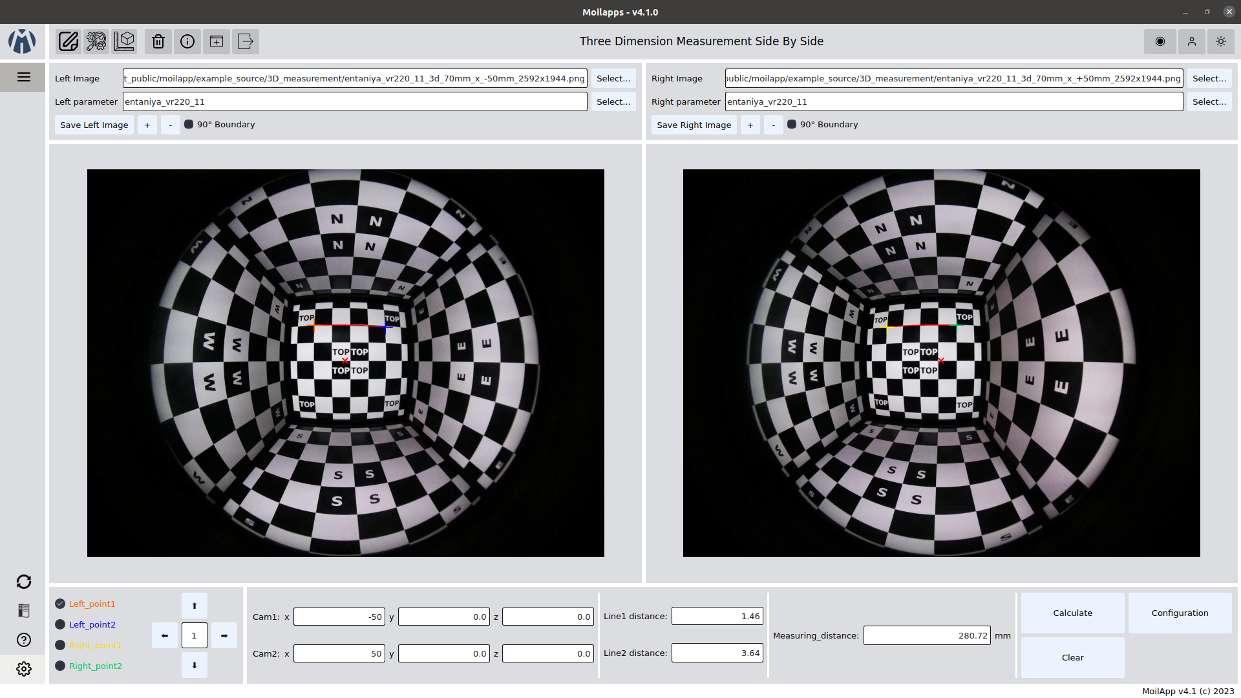
Task: Click the MoilApp logo icon
Action: pyautogui.click(x=22, y=41)
